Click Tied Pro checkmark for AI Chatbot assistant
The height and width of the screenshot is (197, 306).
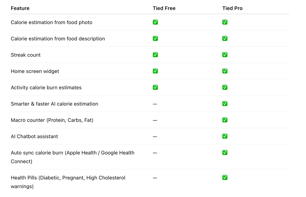click(225, 136)
